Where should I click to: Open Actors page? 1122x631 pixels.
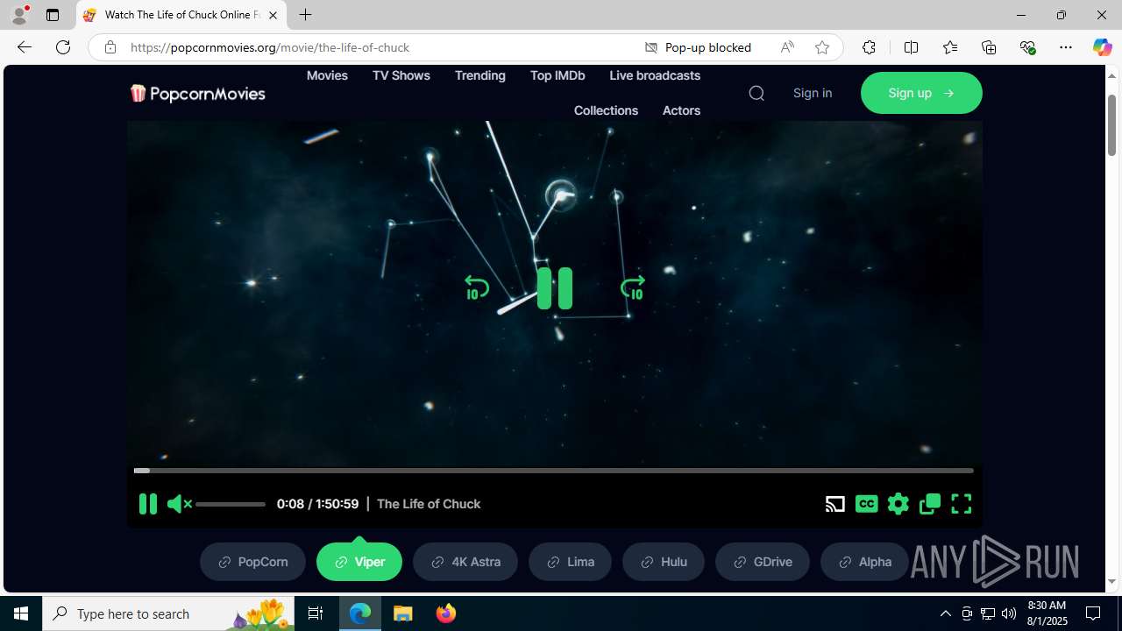coord(681,110)
